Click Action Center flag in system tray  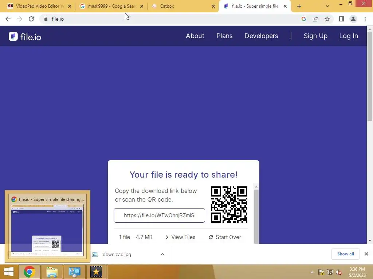[x=321, y=272]
